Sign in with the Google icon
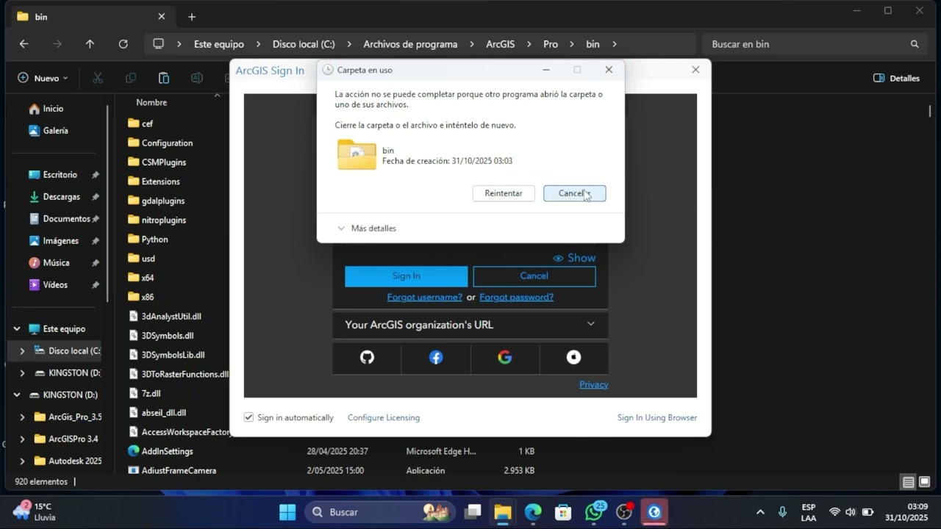Viewport: 941px width, 529px height. pos(504,358)
